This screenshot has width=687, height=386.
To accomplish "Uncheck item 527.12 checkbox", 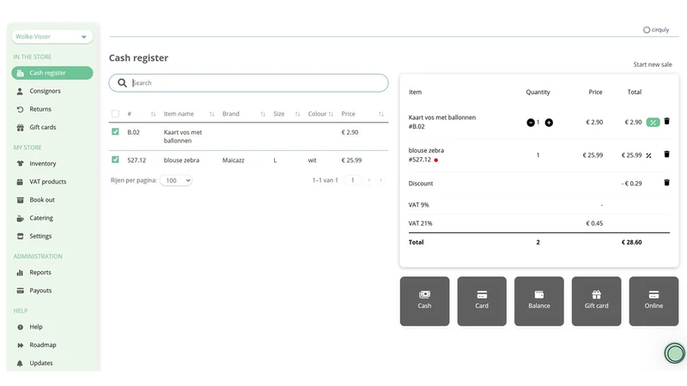I will (x=115, y=160).
